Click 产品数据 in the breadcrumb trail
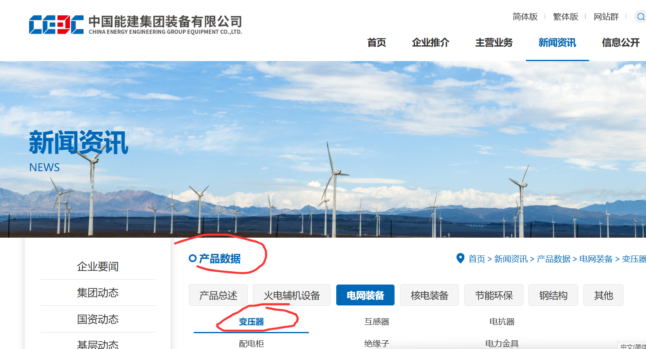 coord(554,259)
